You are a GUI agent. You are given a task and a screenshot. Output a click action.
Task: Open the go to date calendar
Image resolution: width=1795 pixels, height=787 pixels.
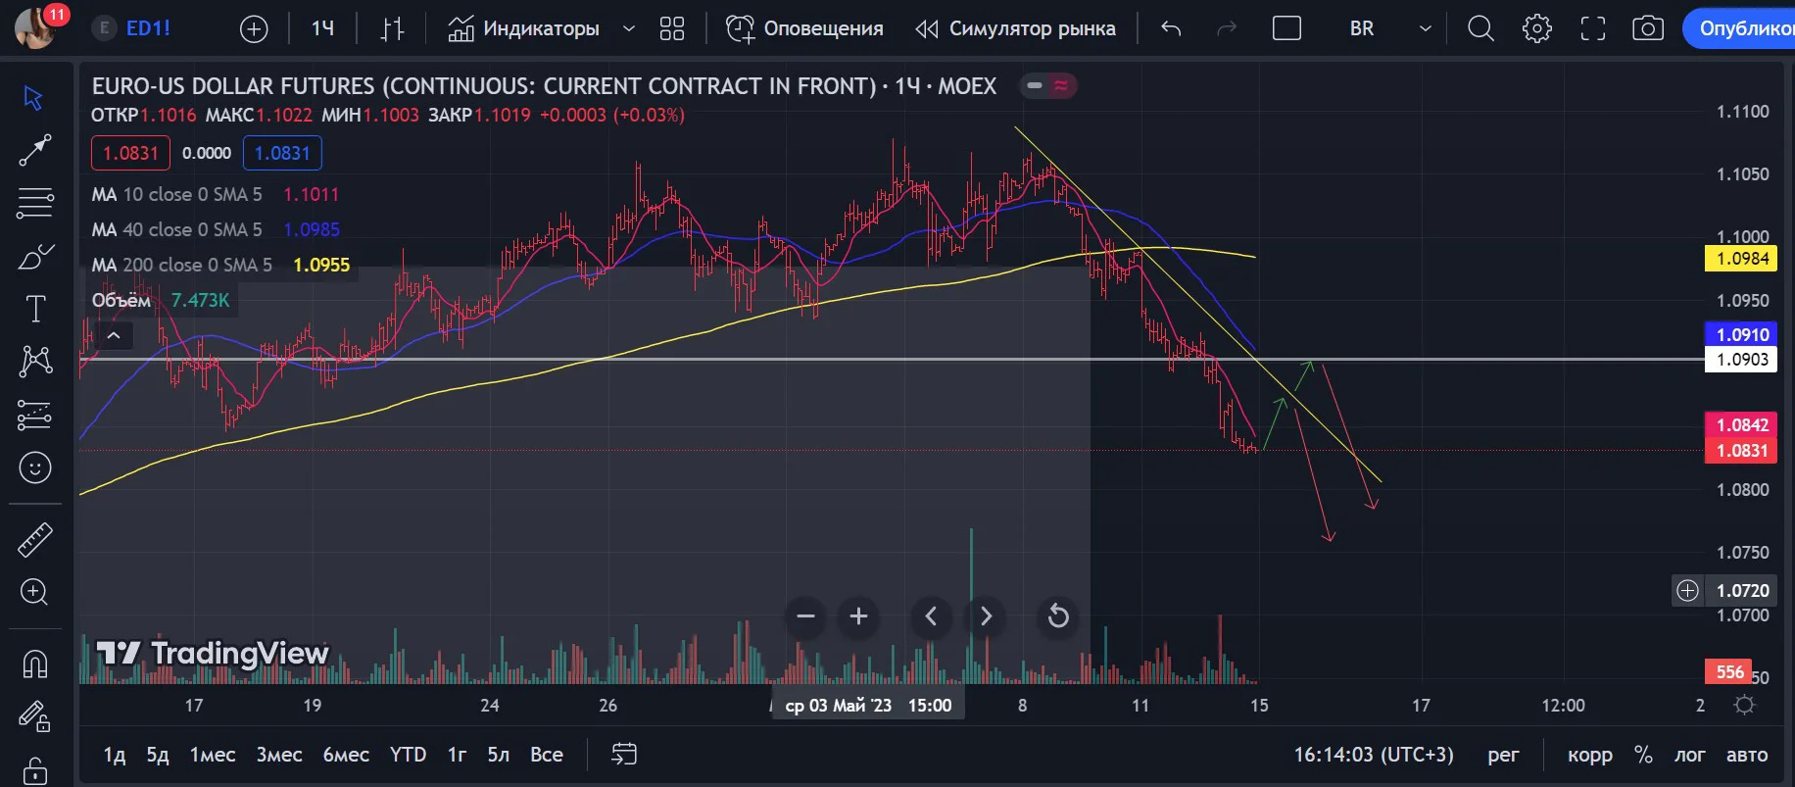624,754
